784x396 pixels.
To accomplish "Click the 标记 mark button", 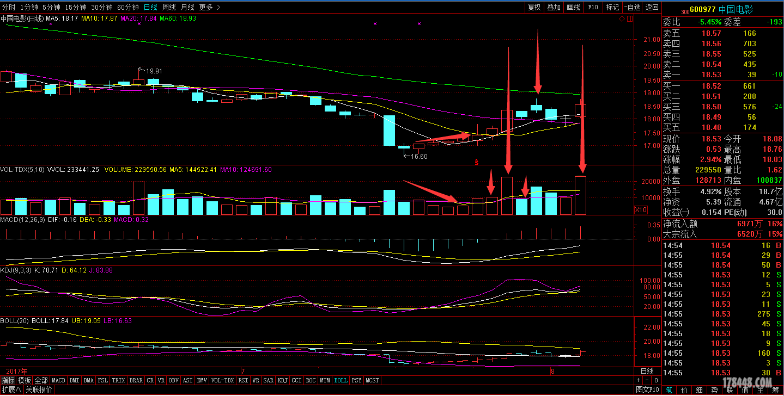I will click(x=612, y=7).
